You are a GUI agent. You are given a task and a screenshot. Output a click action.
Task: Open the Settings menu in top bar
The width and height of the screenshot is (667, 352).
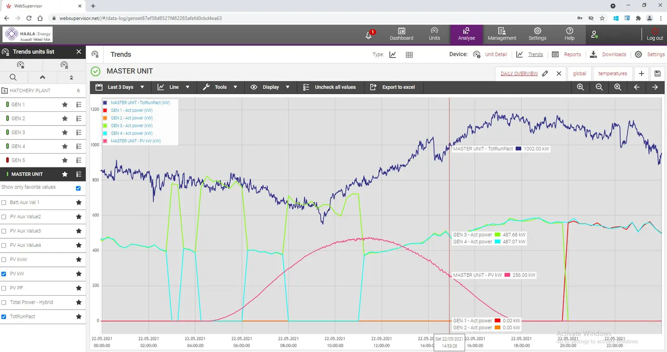(537, 34)
